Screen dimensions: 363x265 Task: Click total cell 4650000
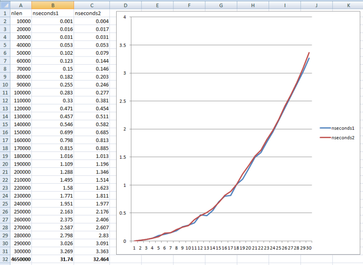(21, 259)
